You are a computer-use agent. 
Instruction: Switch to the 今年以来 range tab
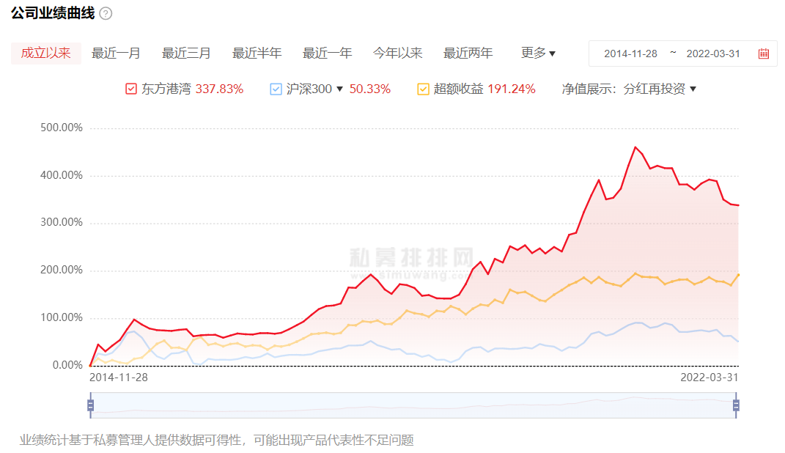click(397, 53)
